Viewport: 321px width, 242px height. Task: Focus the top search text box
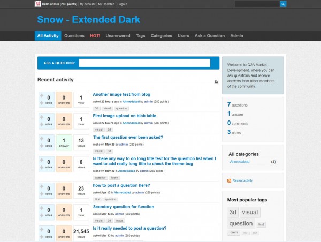pyautogui.click(x=257, y=4)
